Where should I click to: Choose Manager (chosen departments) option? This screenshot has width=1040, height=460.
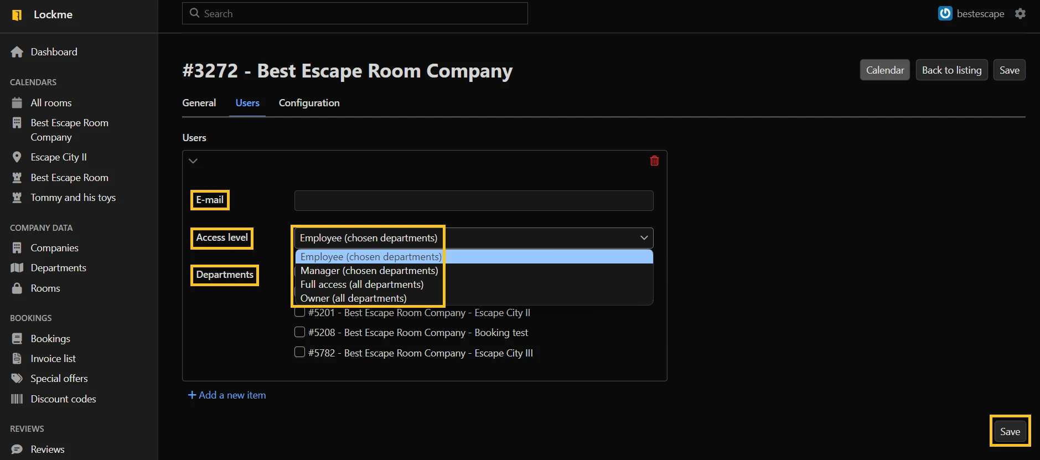pos(369,271)
